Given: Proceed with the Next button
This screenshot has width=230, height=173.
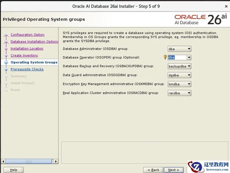Looking at the screenshot, I should 174,170.
